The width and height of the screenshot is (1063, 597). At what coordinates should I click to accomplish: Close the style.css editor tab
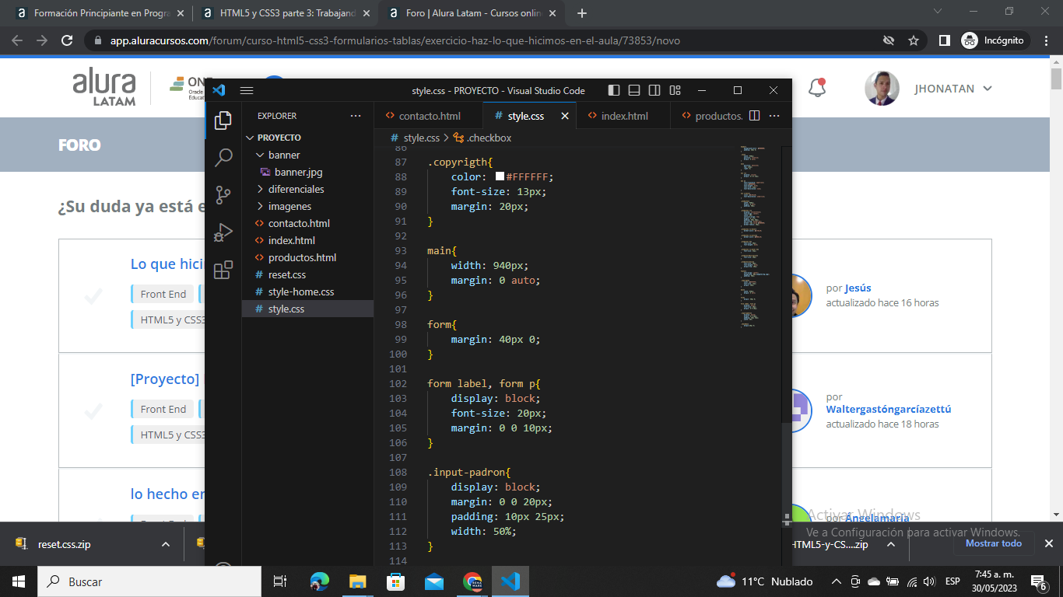(x=565, y=116)
